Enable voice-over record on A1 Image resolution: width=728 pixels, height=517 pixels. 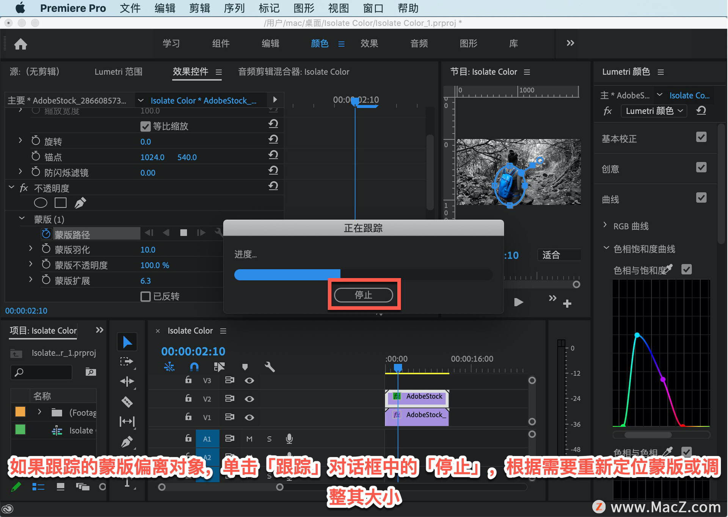(289, 439)
